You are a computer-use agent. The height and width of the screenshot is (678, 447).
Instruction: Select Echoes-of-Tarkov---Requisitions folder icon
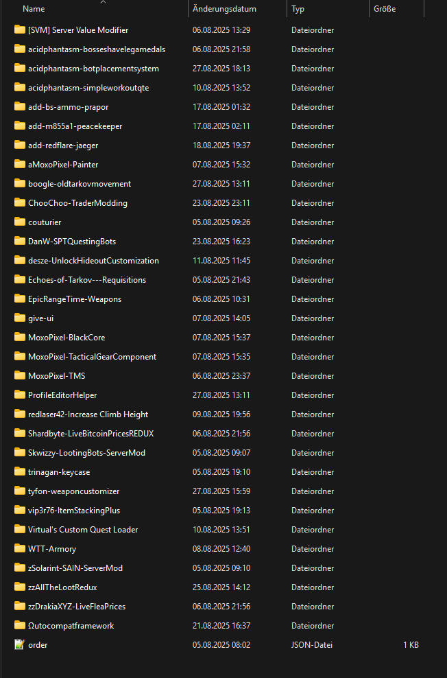(x=19, y=279)
